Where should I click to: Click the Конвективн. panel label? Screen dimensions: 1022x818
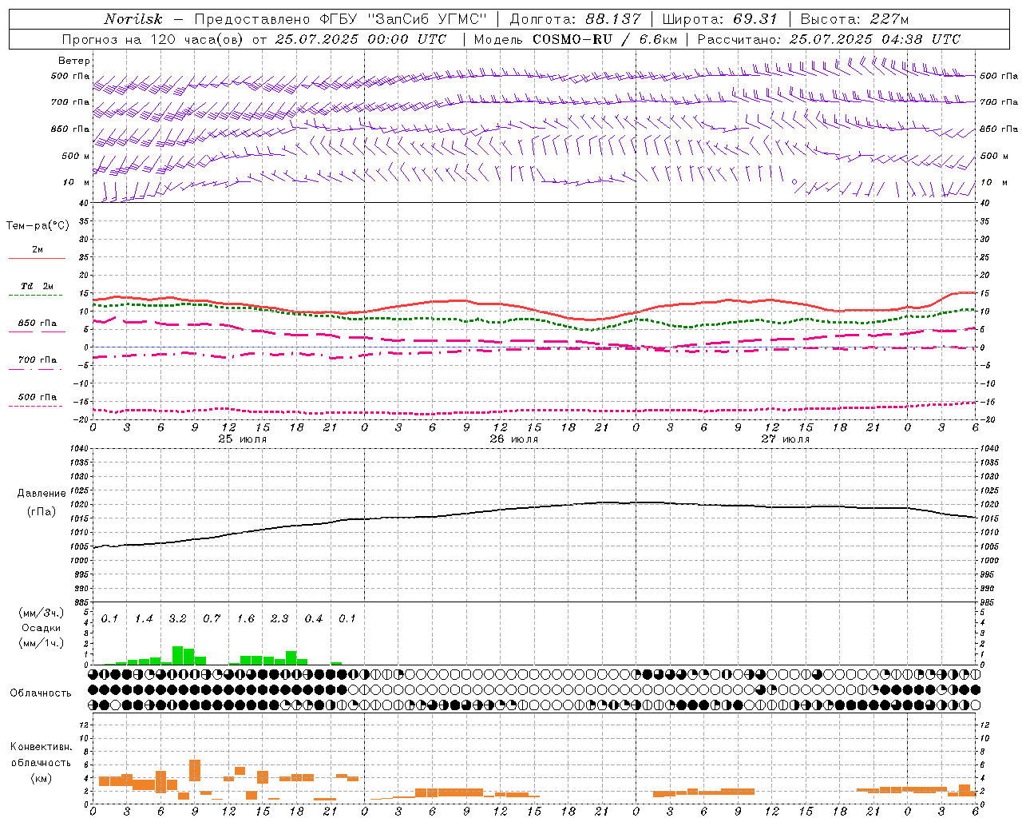(42, 747)
